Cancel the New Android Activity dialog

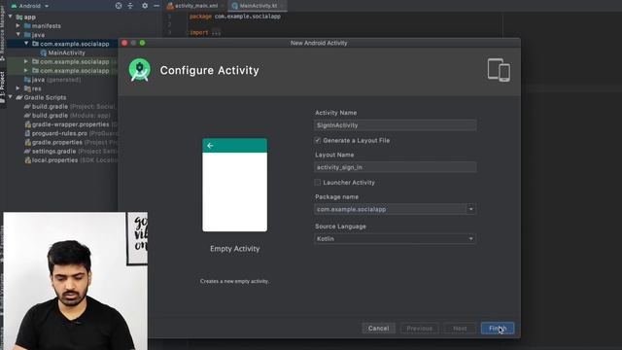coord(378,329)
